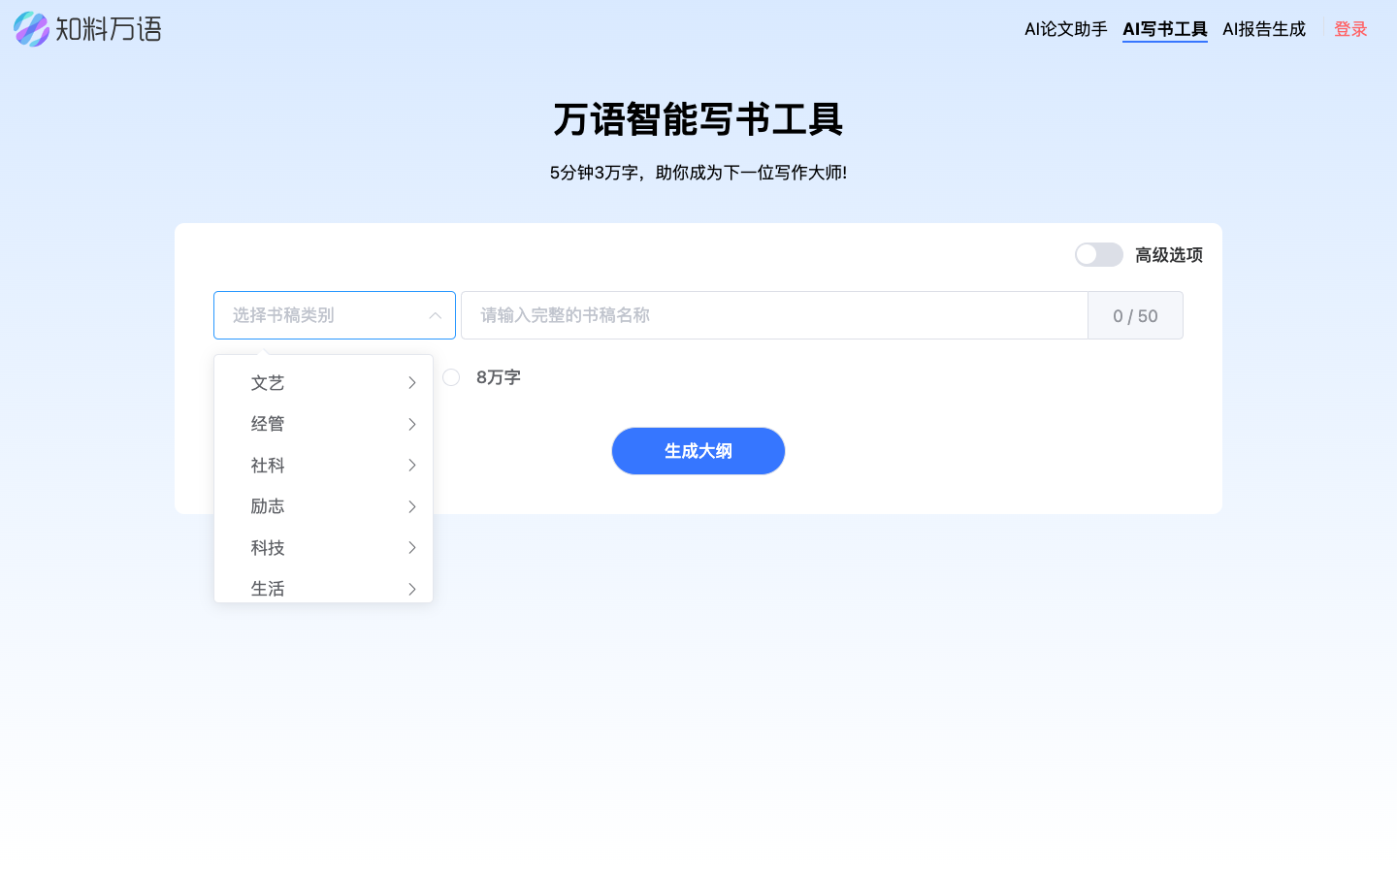
Task: Expand the 文艺 category submenu
Action: 411,382
